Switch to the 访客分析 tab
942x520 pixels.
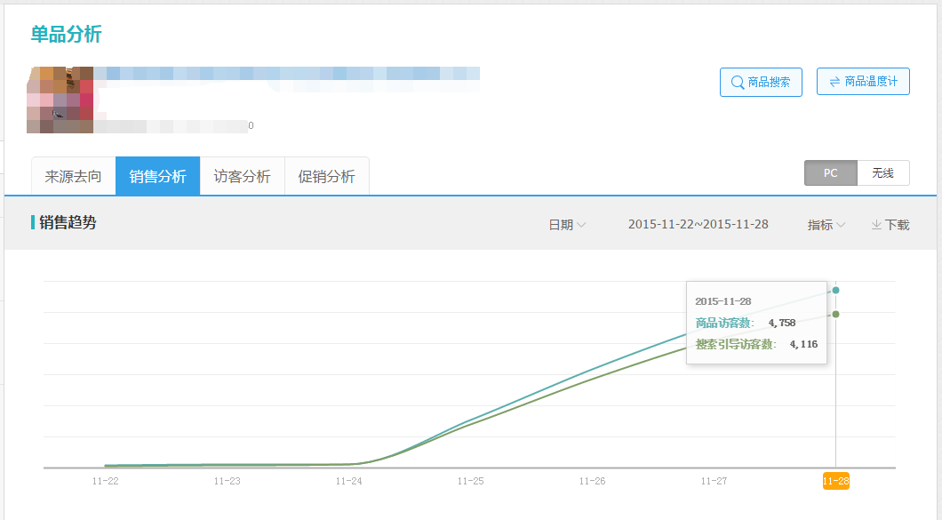[242, 176]
